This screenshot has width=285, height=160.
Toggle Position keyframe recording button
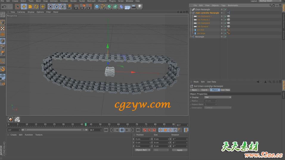[x=160, y=130]
